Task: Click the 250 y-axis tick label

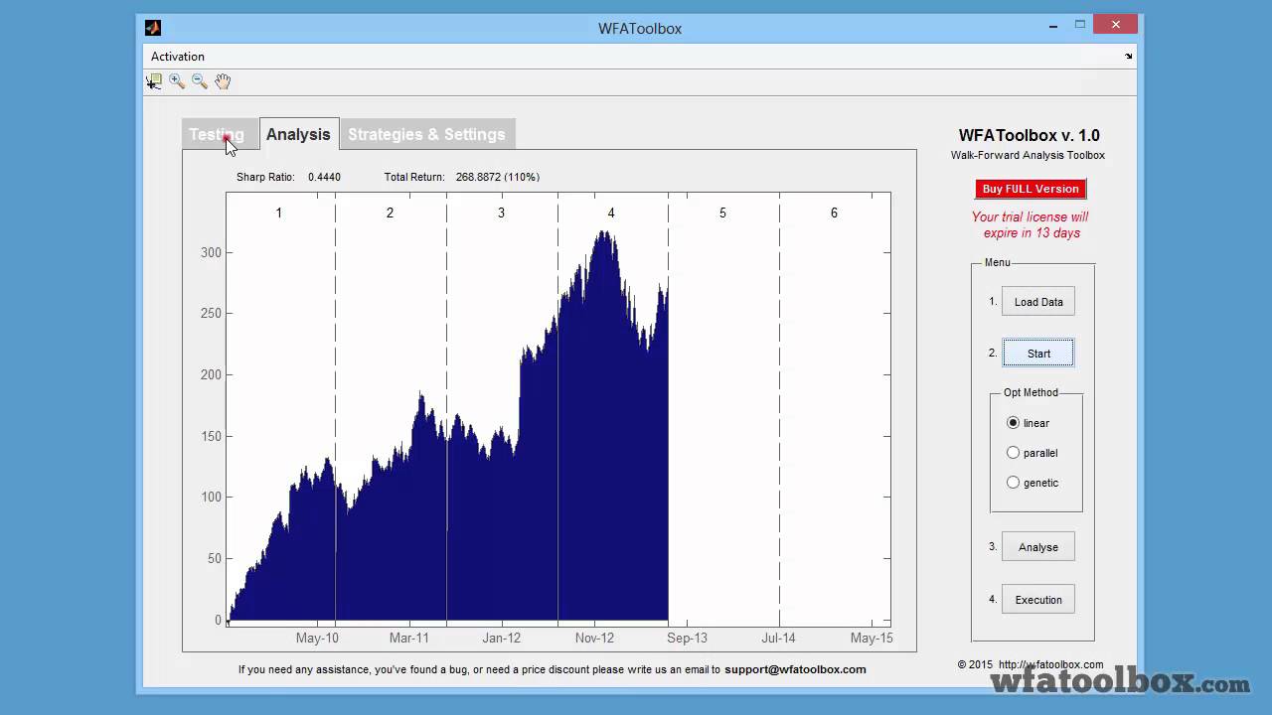Action: (211, 314)
